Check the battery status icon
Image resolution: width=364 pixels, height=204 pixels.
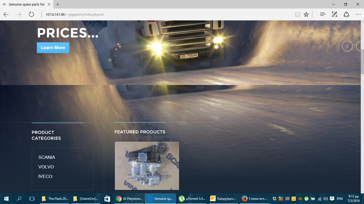313,199
